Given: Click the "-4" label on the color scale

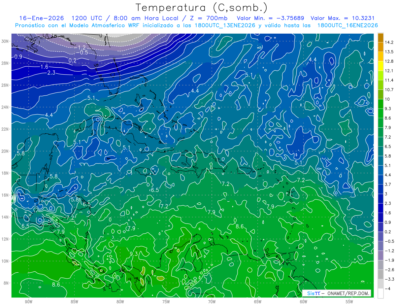Looking at the screenshot, I should (x=387, y=289).
